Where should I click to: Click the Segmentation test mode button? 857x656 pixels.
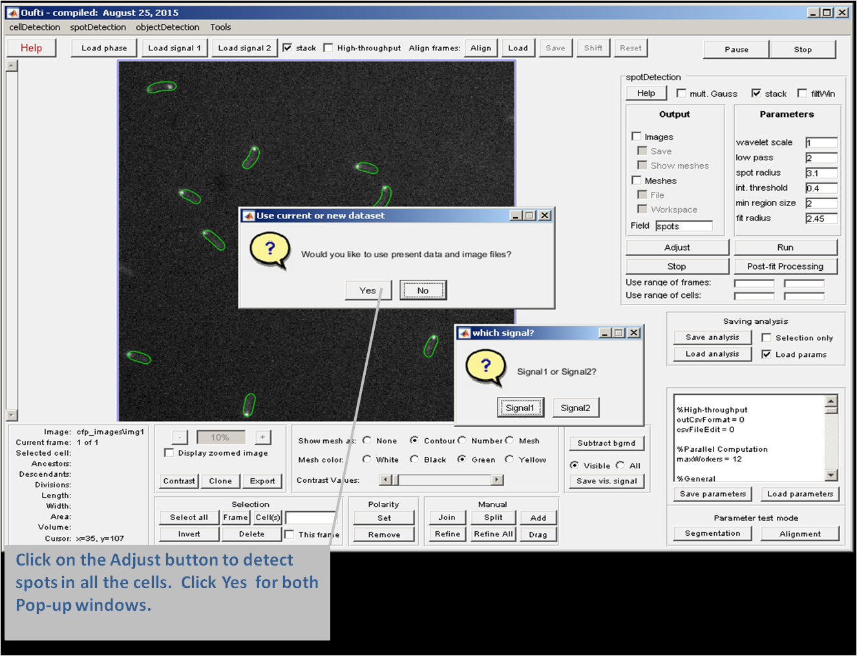point(713,533)
